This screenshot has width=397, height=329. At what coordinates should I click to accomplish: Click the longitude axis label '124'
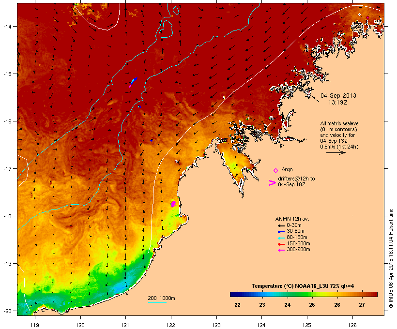[x=261, y=325]
